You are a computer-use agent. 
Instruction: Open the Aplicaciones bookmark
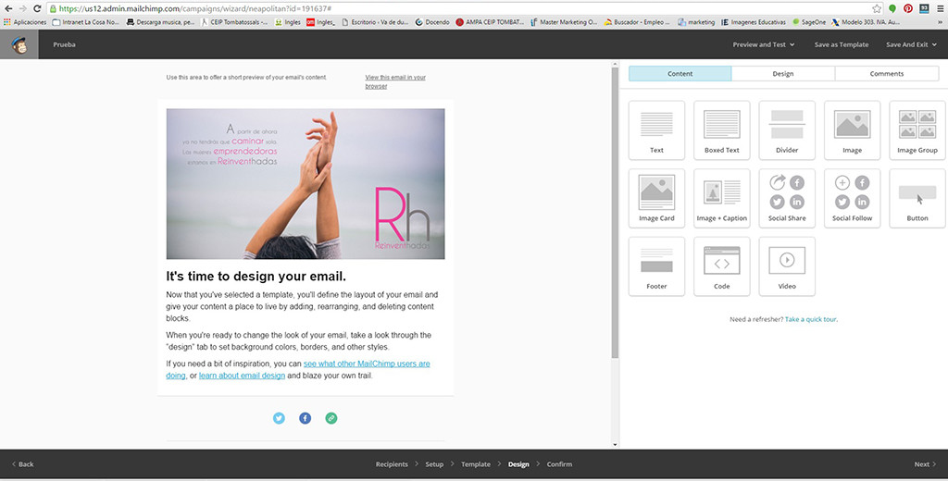[x=25, y=22]
